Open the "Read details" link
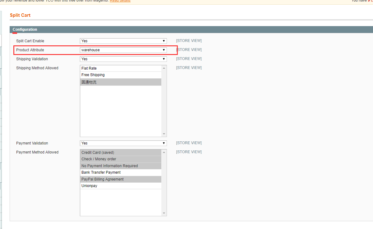The image size is (373, 229). pyautogui.click(x=120, y=1)
